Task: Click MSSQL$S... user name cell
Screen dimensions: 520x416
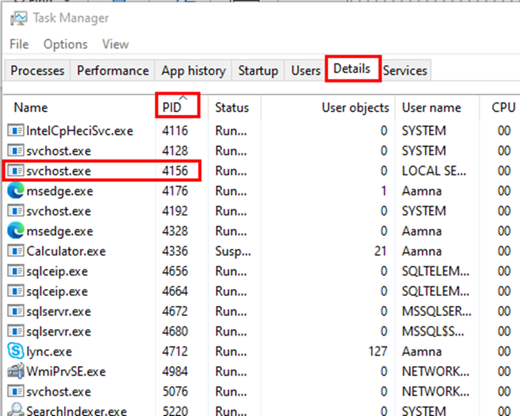Action: tap(433, 332)
